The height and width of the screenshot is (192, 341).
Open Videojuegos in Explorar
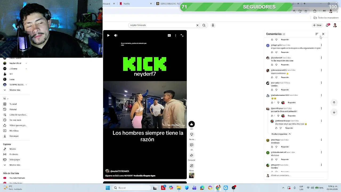click(x=15, y=159)
